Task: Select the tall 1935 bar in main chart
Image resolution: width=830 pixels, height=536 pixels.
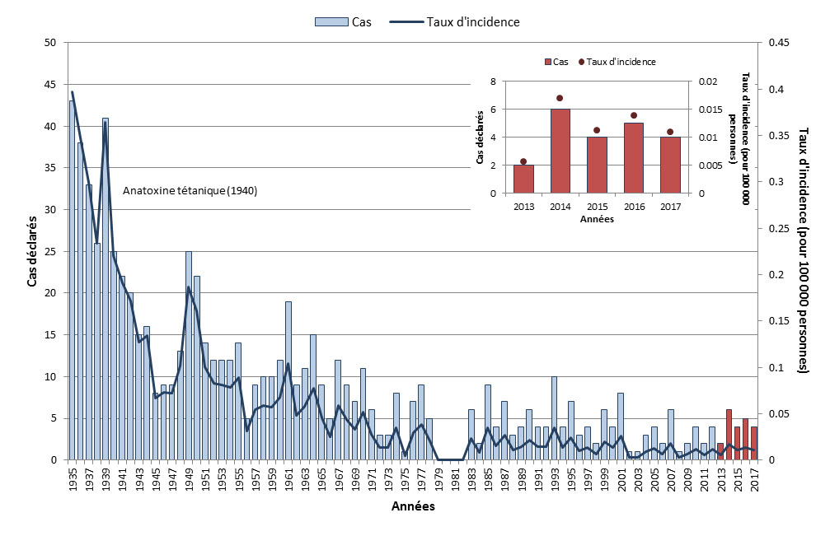Action: point(72,280)
